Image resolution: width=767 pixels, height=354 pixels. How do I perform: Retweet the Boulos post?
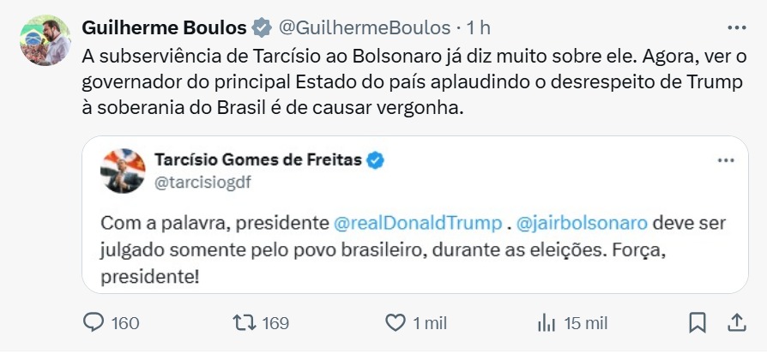point(245,322)
